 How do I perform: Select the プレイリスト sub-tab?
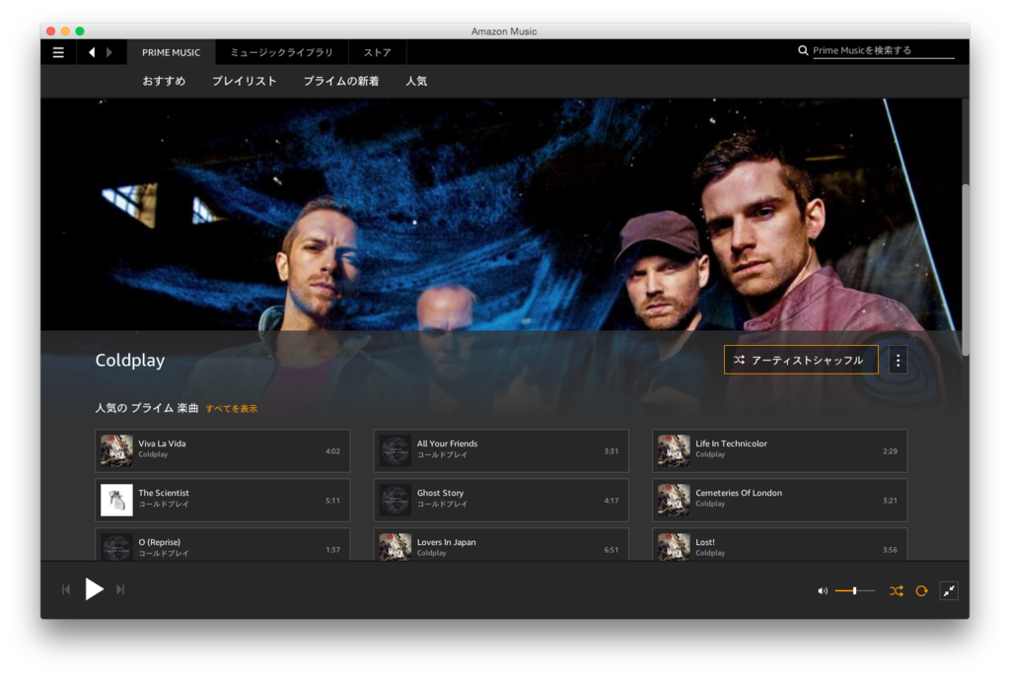[x=245, y=81]
